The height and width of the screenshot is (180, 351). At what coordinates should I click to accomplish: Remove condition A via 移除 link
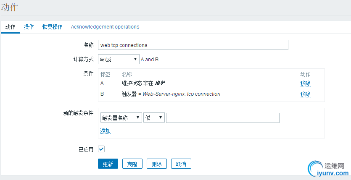point(305,83)
